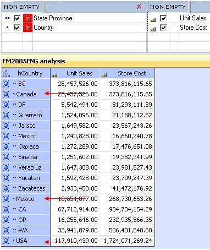Click the left NON EMPTY button
The image size is (210, 250).
pyautogui.click(x=21, y=7)
